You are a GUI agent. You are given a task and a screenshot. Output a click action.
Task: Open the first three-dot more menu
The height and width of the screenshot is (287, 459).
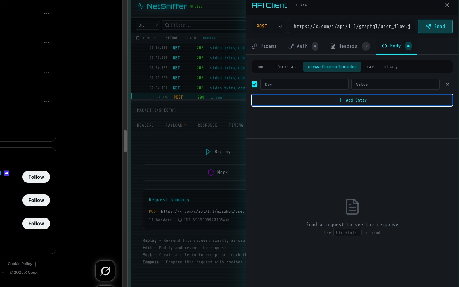47,13
